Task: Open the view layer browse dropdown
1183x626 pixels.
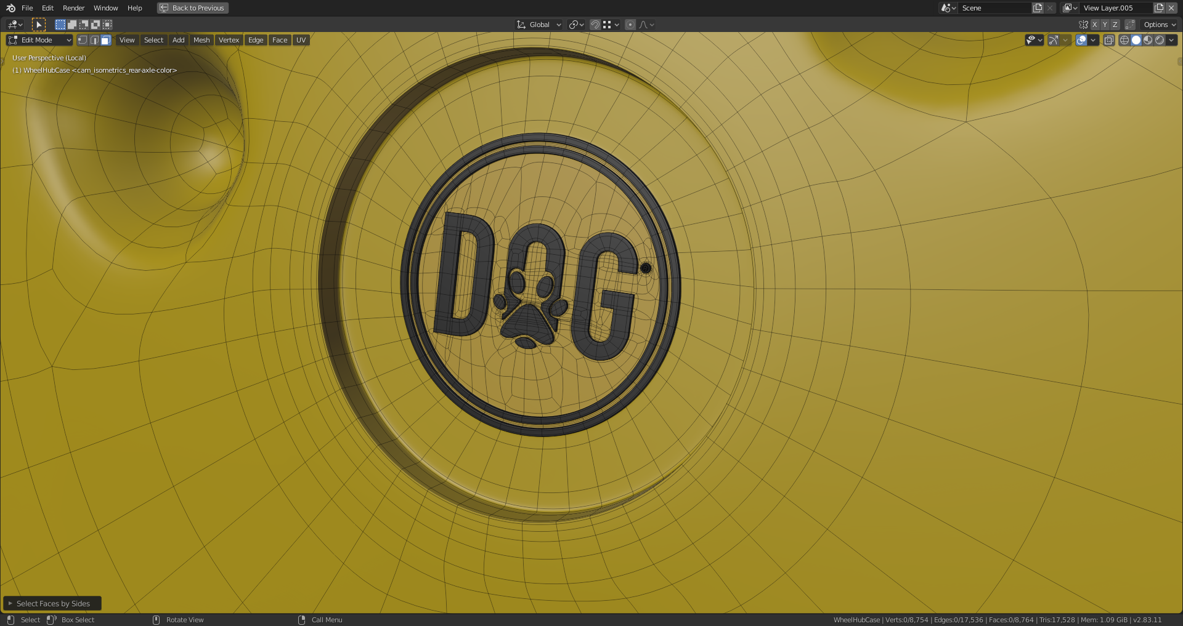Action: (1070, 8)
